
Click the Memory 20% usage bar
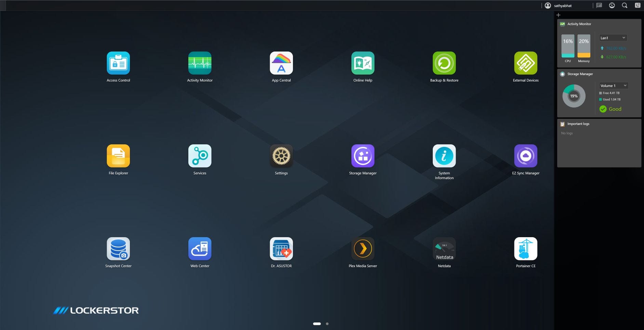point(584,46)
